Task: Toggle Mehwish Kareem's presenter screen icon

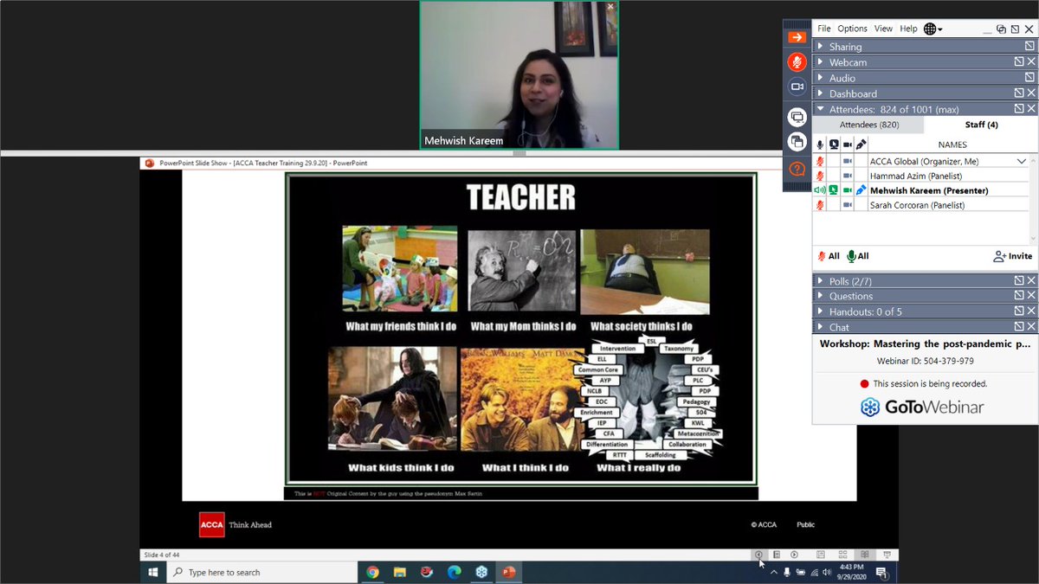Action: [x=834, y=190]
